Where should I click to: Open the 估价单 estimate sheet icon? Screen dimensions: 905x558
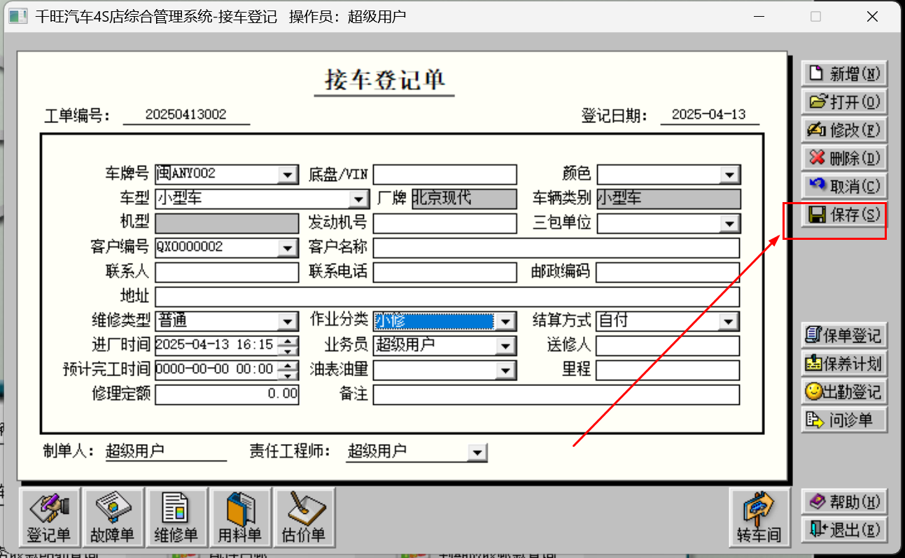(304, 517)
